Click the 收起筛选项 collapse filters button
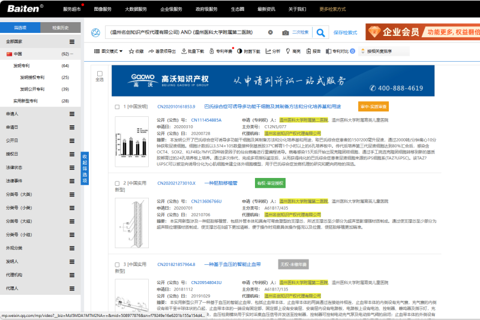This screenshot has height=320, width=480. [85, 168]
